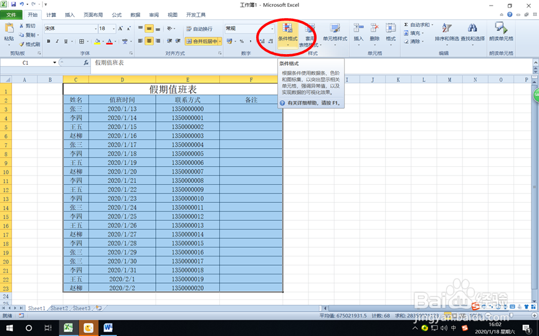The image size is (539, 336).
Task: Toggle align text right
Action: [158, 41]
